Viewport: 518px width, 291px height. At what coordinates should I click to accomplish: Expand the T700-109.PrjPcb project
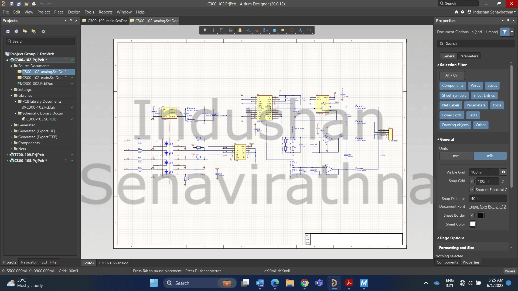(7, 155)
